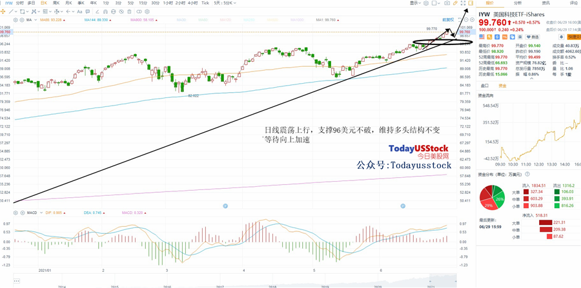Toggle MACD indicator visibility eye

click(22, 213)
